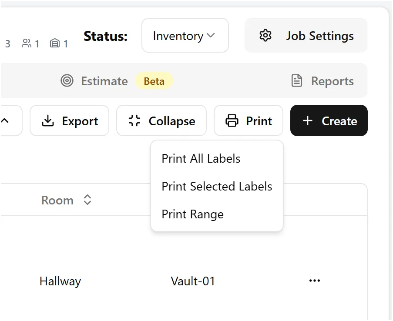
Task: Click the Vault-01 cell
Action: click(x=193, y=281)
